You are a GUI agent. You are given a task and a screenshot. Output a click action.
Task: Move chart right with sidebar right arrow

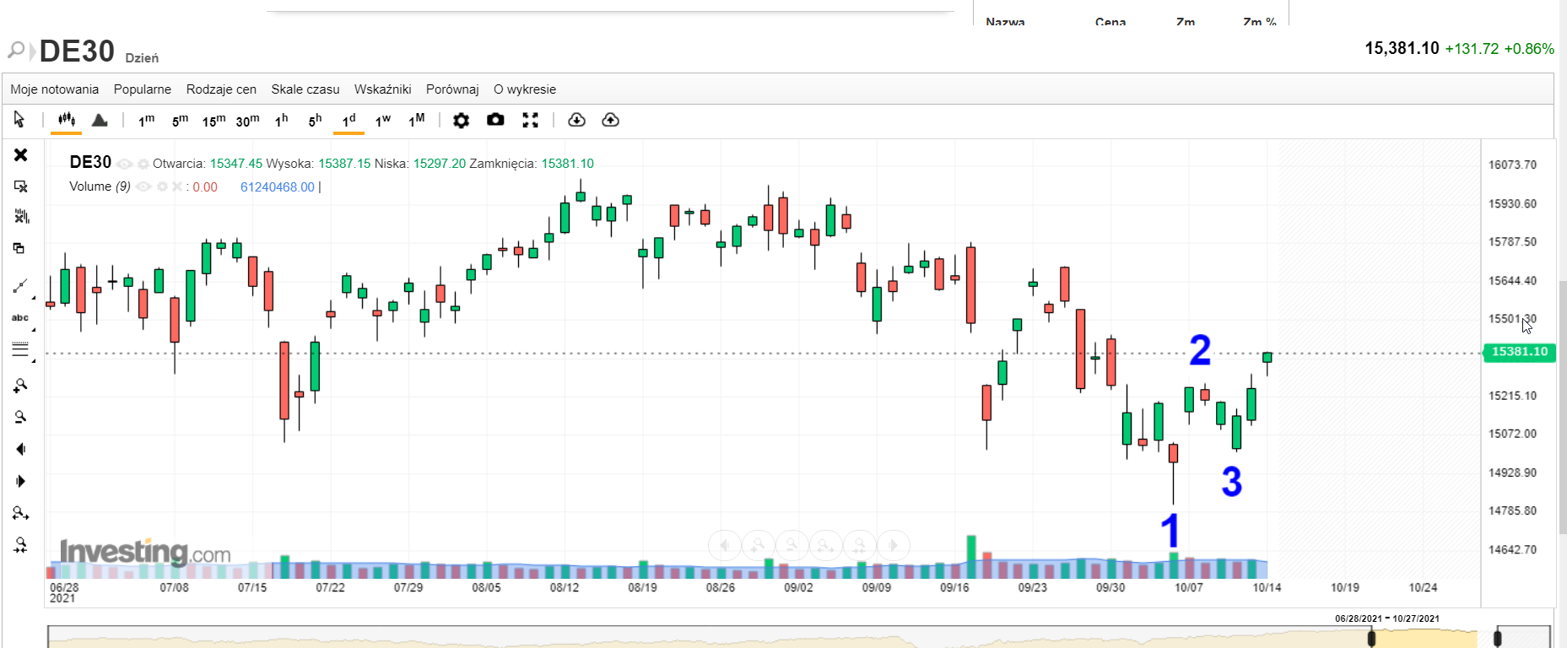point(20,481)
